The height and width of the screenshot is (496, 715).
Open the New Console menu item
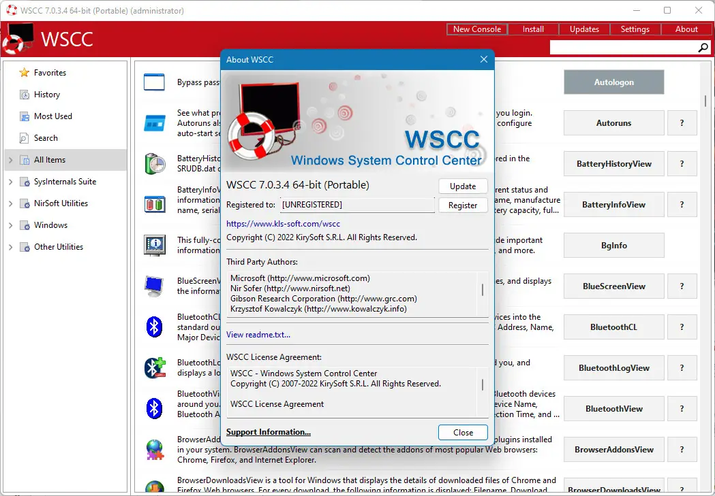[477, 29]
